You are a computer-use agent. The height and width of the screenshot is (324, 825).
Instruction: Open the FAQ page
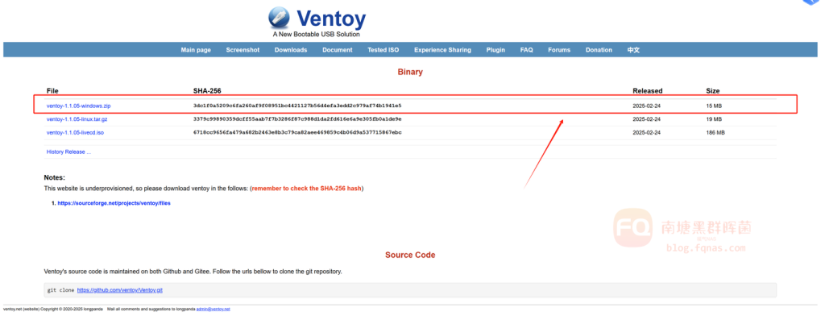coord(527,50)
